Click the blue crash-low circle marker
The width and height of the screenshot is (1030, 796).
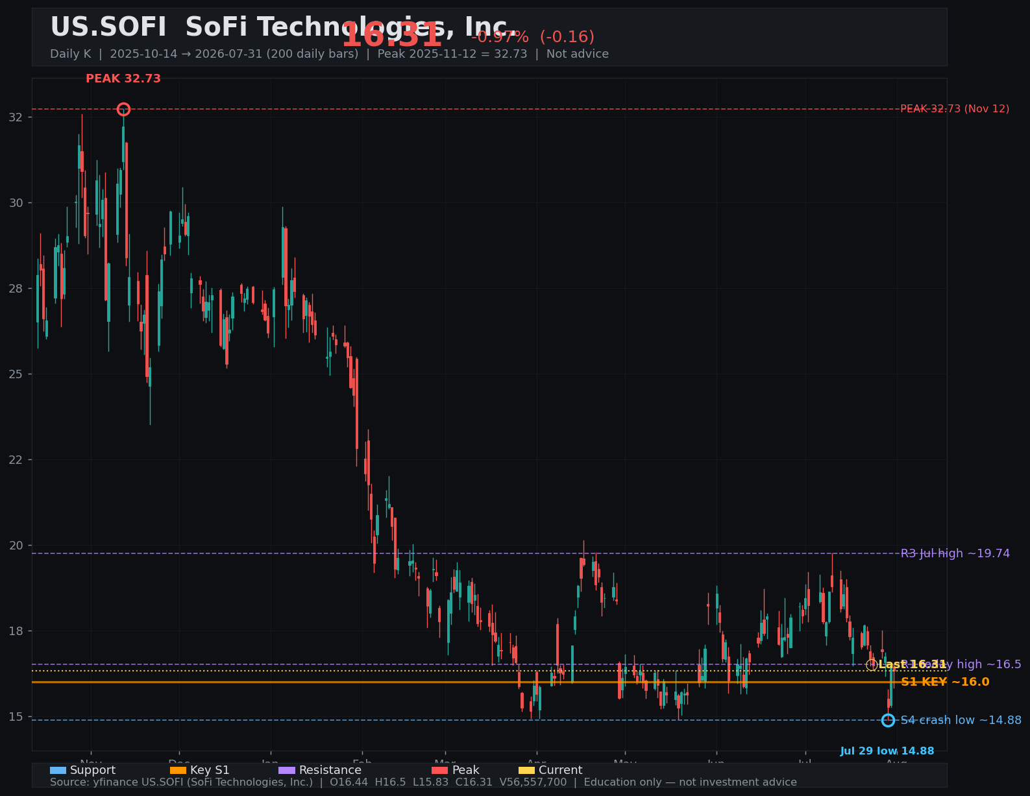[888, 720]
